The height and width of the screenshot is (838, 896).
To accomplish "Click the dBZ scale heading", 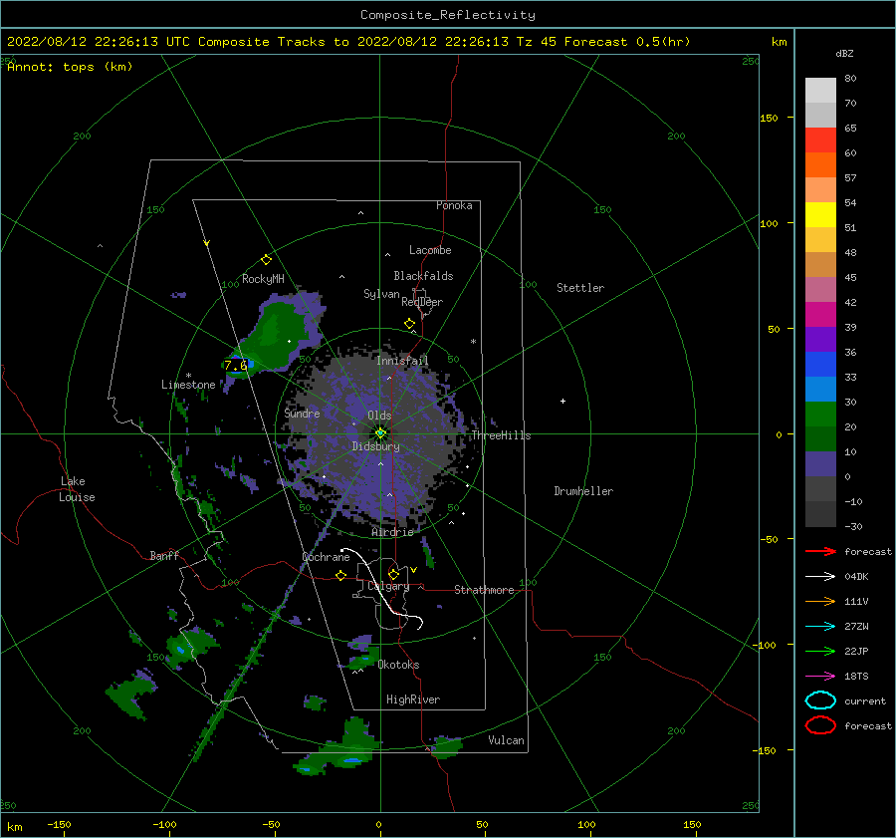I will 844,53.
